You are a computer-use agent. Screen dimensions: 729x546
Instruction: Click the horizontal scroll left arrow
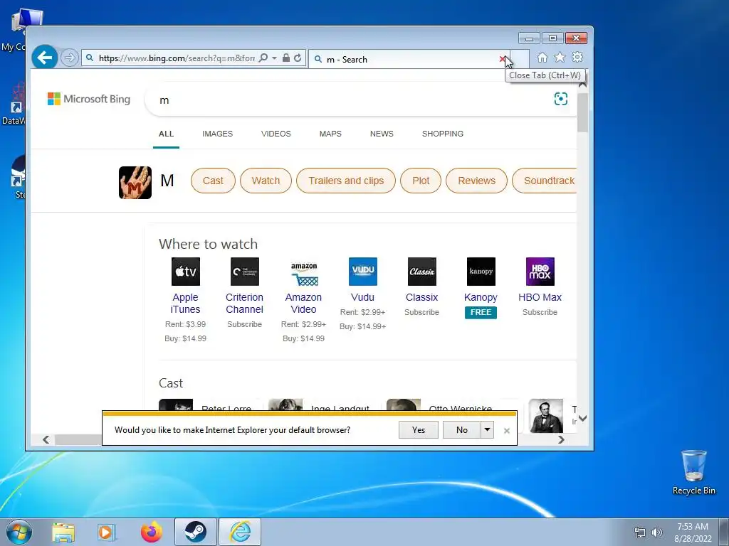click(46, 439)
